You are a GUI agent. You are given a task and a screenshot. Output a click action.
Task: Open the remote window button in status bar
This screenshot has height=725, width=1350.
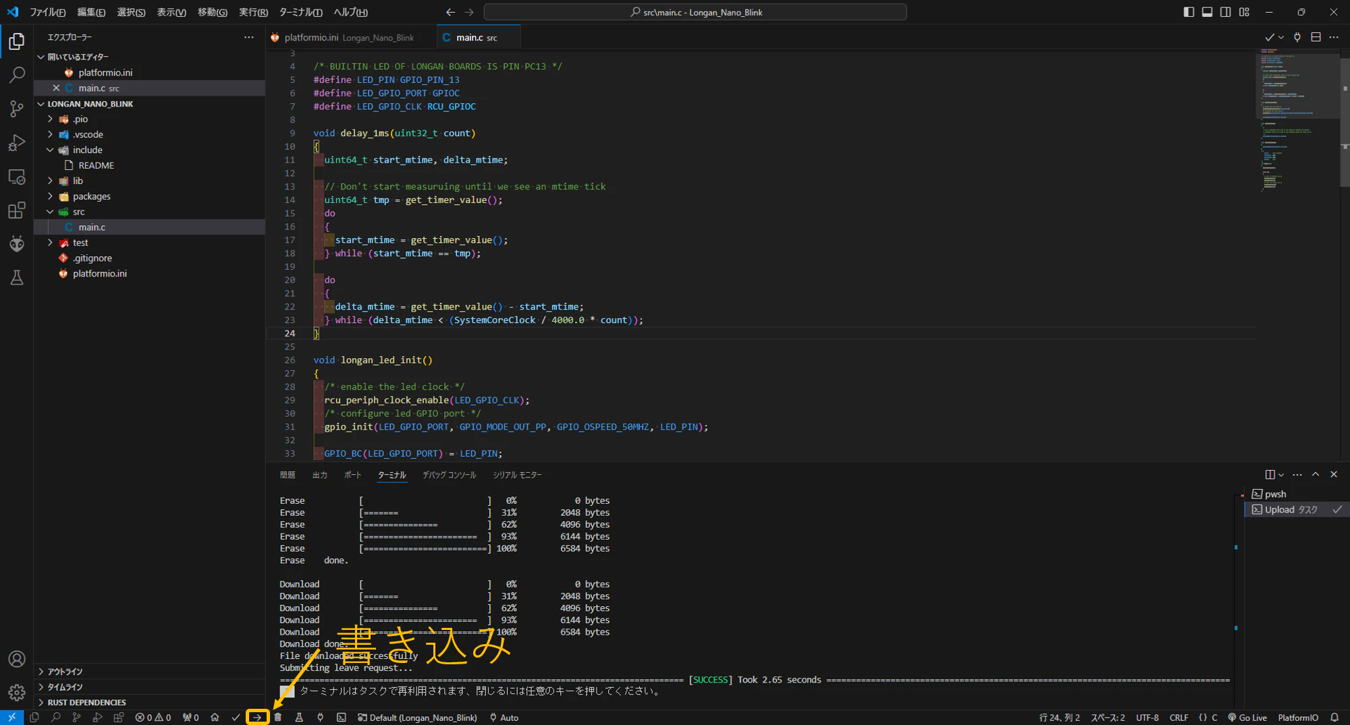(11, 718)
